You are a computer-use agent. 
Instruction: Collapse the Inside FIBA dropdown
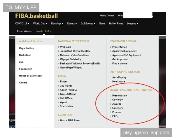pos(44,31)
